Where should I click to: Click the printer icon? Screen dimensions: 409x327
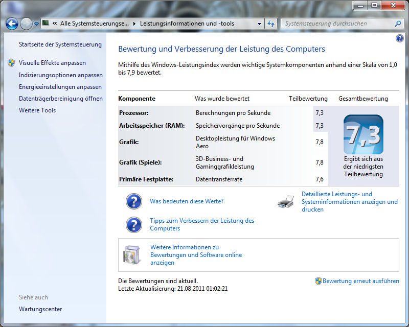pyautogui.click(x=286, y=202)
